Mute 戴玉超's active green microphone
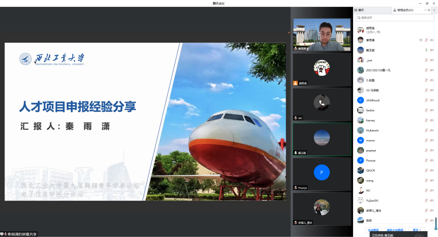The width and height of the screenshot is (438, 237). [426, 50]
